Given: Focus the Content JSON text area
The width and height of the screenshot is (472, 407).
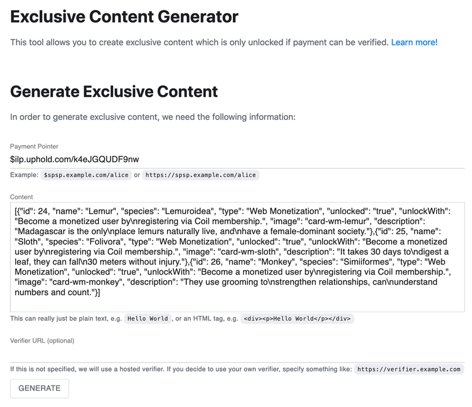Looking at the screenshot, I should pyautogui.click(x=237, y=257).
